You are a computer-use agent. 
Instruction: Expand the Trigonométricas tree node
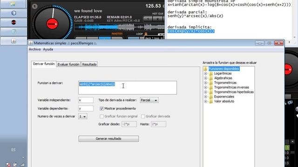click(206, 83)
